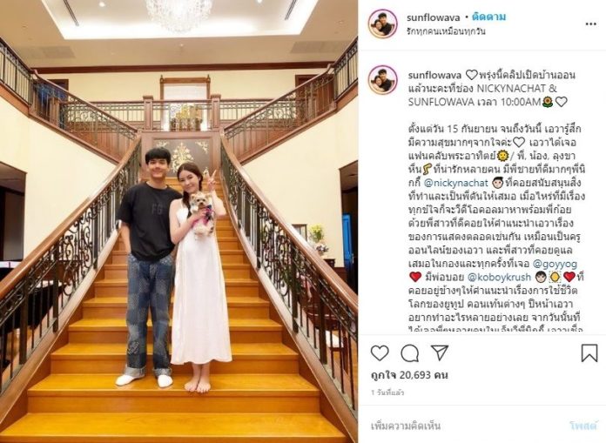606x443 pixels.
Task: Open sunflowava avatar beside the caption
Action: tap(382, 80)
